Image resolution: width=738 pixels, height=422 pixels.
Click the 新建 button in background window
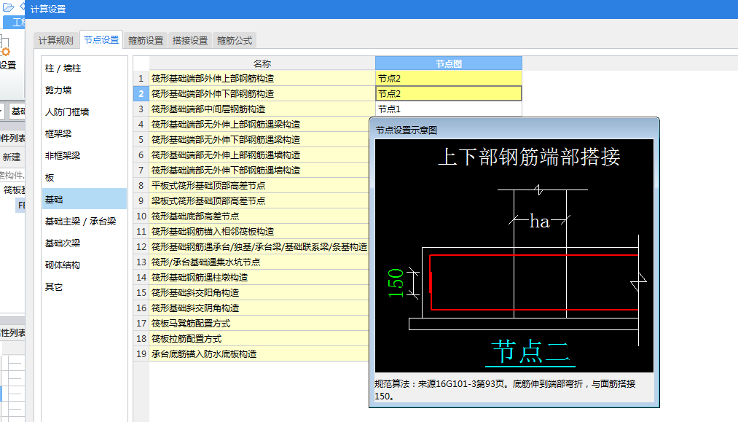(x=12, y=157)
